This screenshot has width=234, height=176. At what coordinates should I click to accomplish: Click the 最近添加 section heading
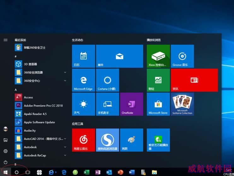click(20, 40)
